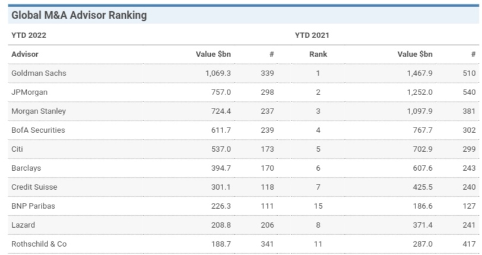Select the YTD 2022 period label
Image resolution: width=482 pixels, height=255 pixels.
pyautogui.click(x=28, y=36)
